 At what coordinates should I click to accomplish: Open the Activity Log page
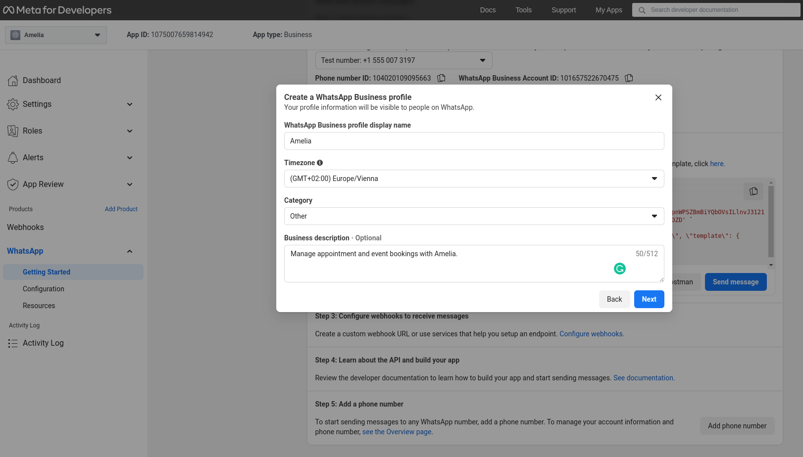pyautogui.click(x=43, y=343)
